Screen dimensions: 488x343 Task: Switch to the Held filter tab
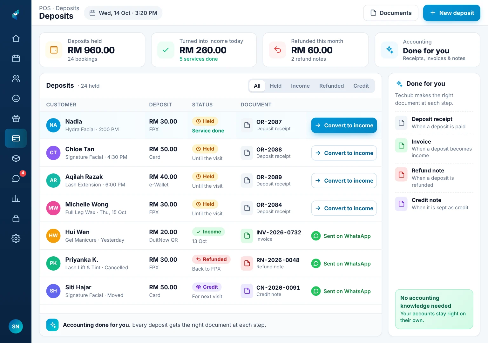pyautogui.click(x=275, y=86)
